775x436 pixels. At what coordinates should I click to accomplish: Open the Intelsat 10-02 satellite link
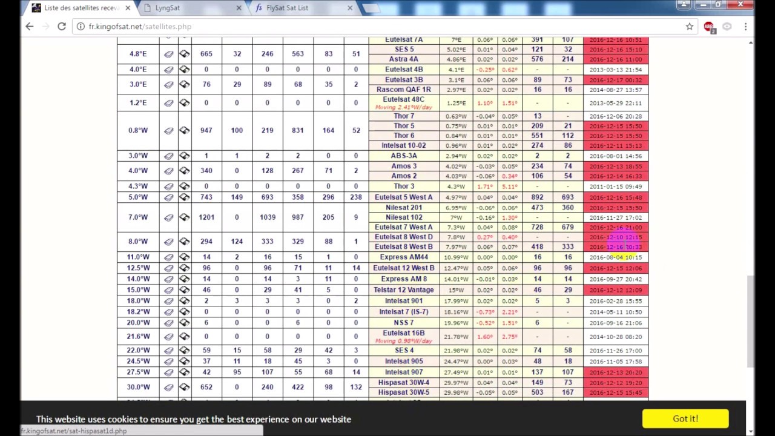[x=404, y=146]
